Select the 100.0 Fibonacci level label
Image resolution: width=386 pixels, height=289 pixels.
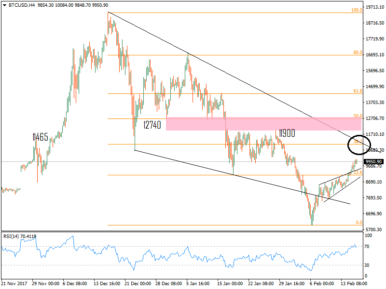(x=357, y=10)
